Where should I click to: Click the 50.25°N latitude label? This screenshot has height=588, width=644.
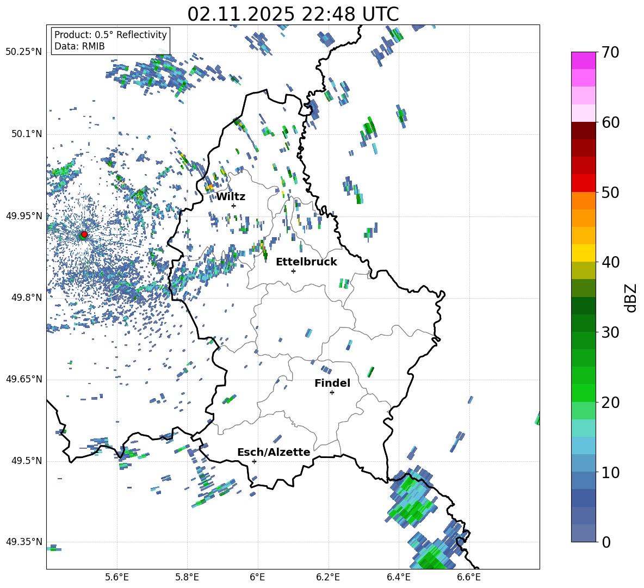click(24, 52)
